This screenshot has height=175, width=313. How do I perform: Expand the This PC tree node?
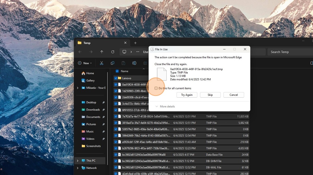point(77,161)
